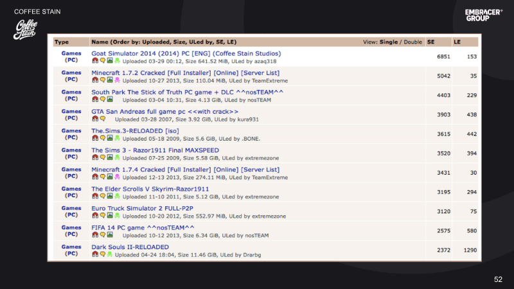The width and height of the screenshot is (514, 289).
Task: Click the COFFEE STAIN slide title
Action: coord(37,12)
